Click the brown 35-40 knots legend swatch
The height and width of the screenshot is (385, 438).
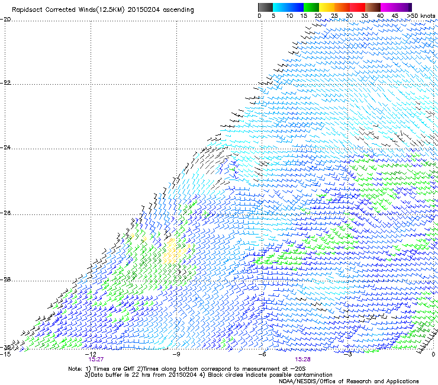click(373, 7)
